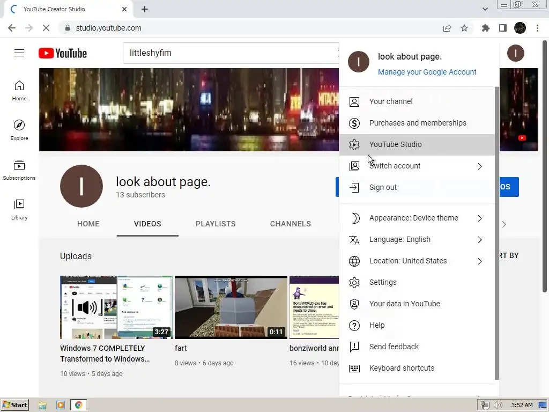The height and width of the screenshot is (412, 549).
Task: Open Chrome three-dot menu
Action: coord(537,28)
